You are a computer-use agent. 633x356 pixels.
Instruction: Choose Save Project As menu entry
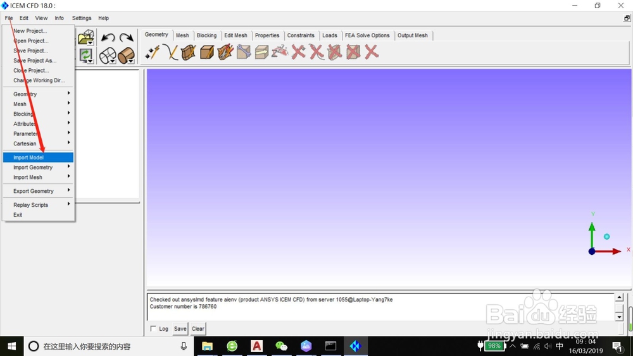click(x=39, y=61)
